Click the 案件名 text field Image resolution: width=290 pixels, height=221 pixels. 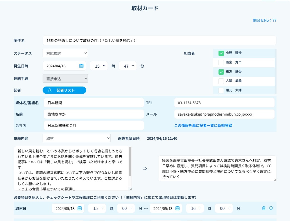pyautogui.click(x=159, y=40)
